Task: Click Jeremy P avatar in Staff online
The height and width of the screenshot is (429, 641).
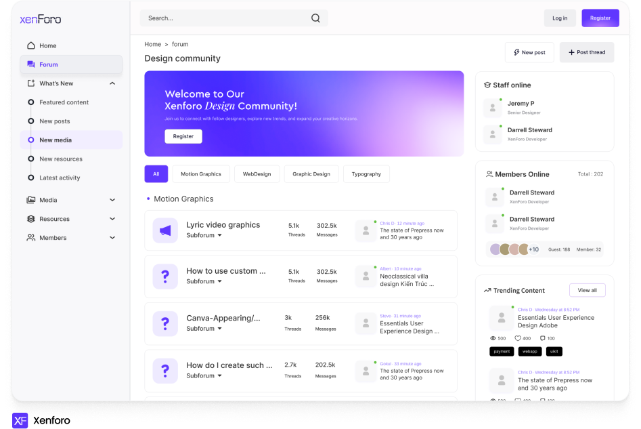Action: click(x=493, y=108)
